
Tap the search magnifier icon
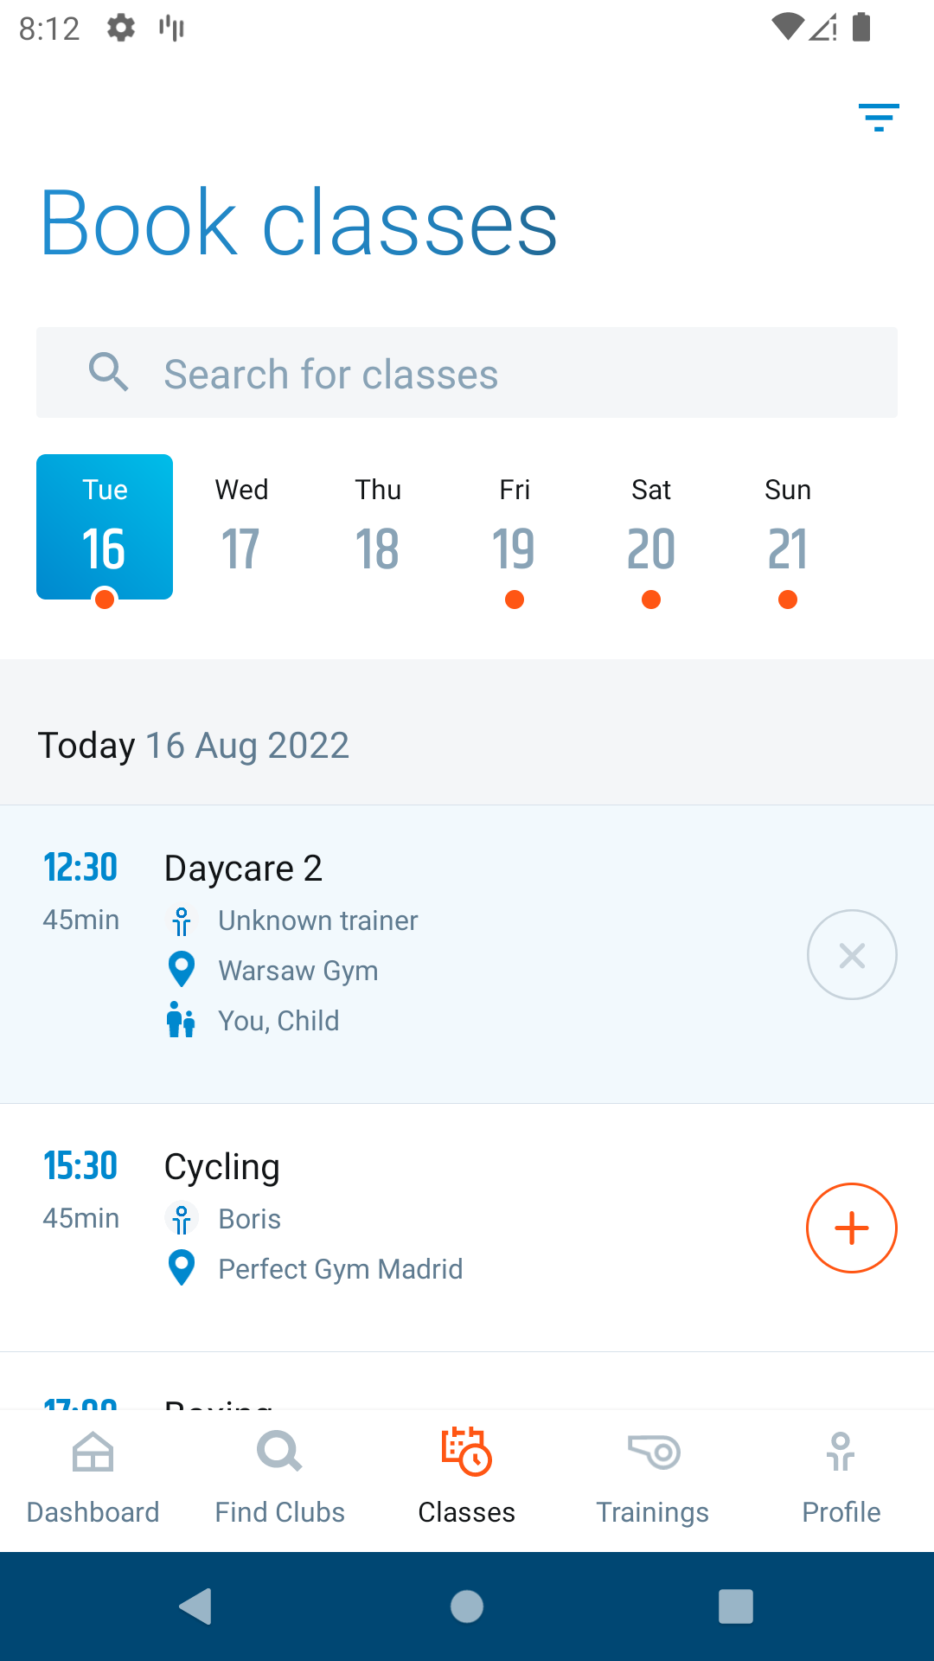109,373
